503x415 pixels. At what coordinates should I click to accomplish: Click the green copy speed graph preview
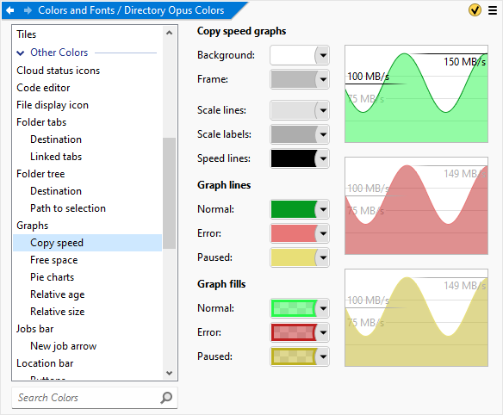tap(416, 94)
